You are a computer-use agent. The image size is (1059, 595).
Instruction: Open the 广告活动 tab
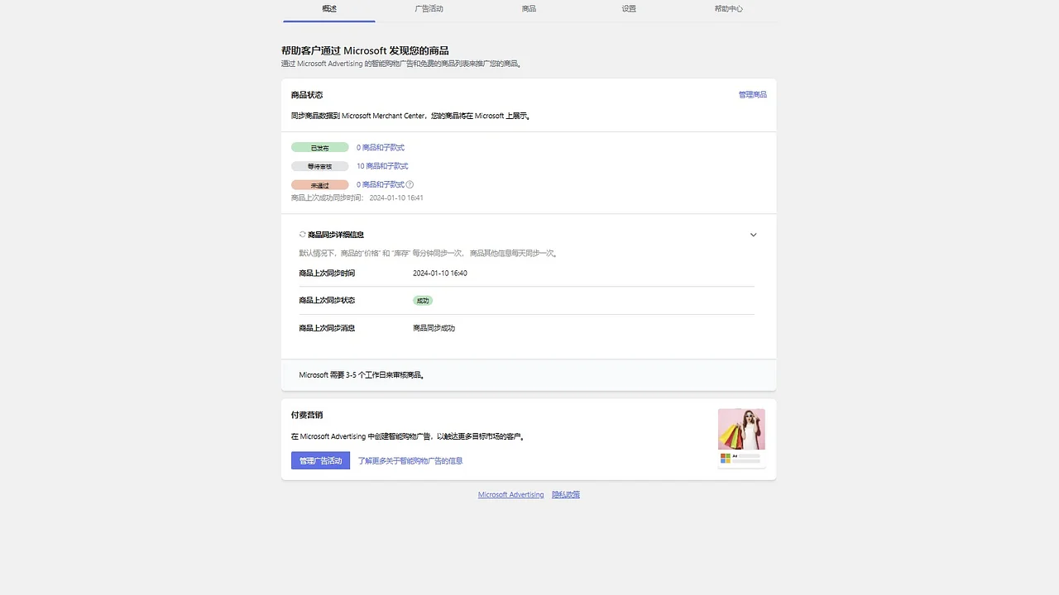point(429,9)
